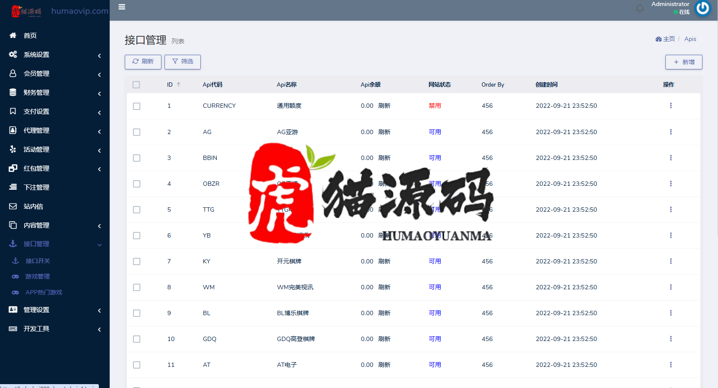Check the TTG row checkbox

(x=137, y=210)
